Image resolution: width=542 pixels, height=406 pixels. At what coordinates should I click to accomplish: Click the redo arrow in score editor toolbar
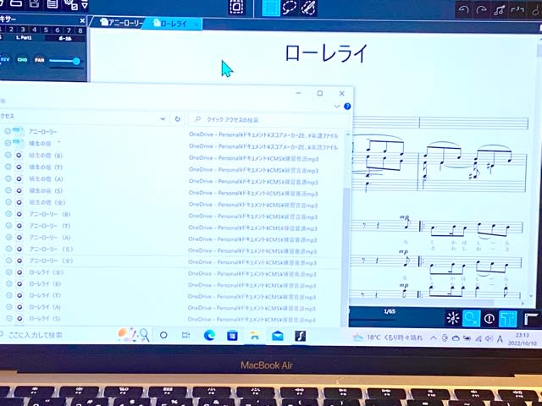[481, 9]
